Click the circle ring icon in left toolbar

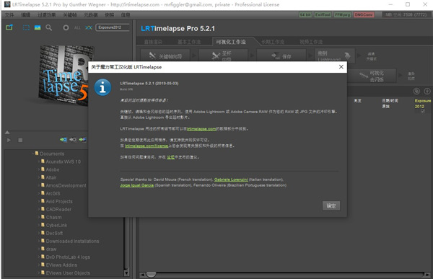pyautogui.click(x=66, y=27)
